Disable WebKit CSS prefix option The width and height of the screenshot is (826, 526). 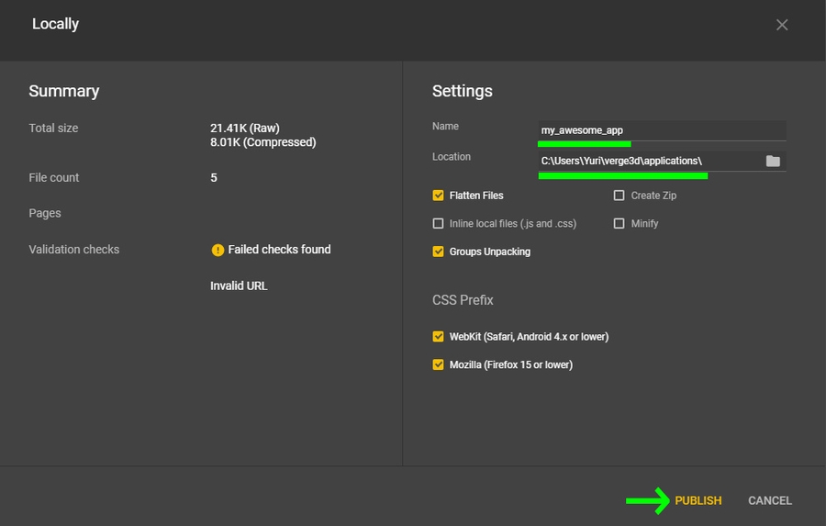(439, 337)
